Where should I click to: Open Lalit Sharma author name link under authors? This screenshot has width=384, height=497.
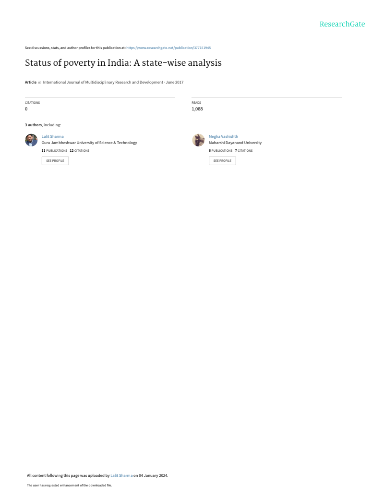pos(52,136)
